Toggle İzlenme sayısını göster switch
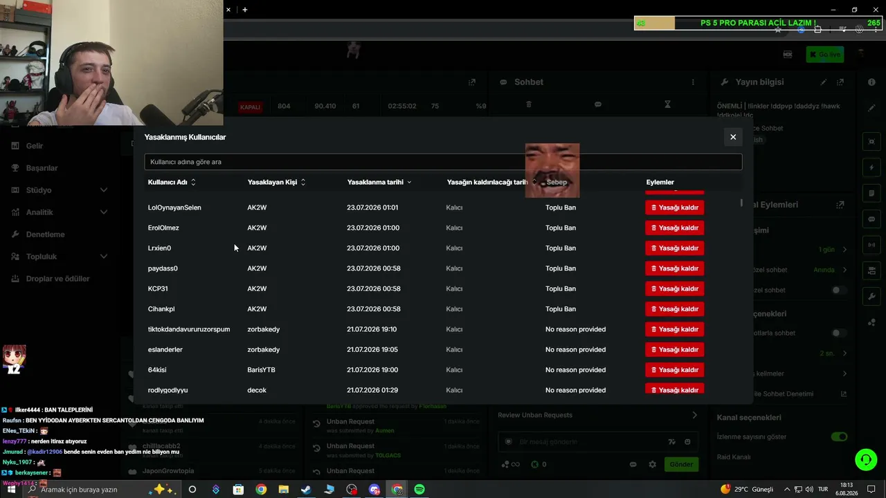 (839, 436)
